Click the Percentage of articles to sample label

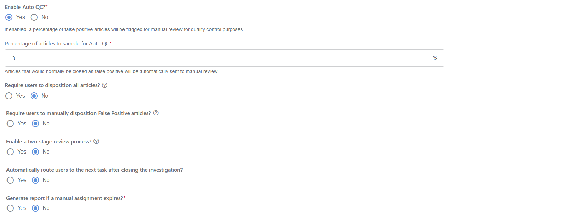point(58,44)
